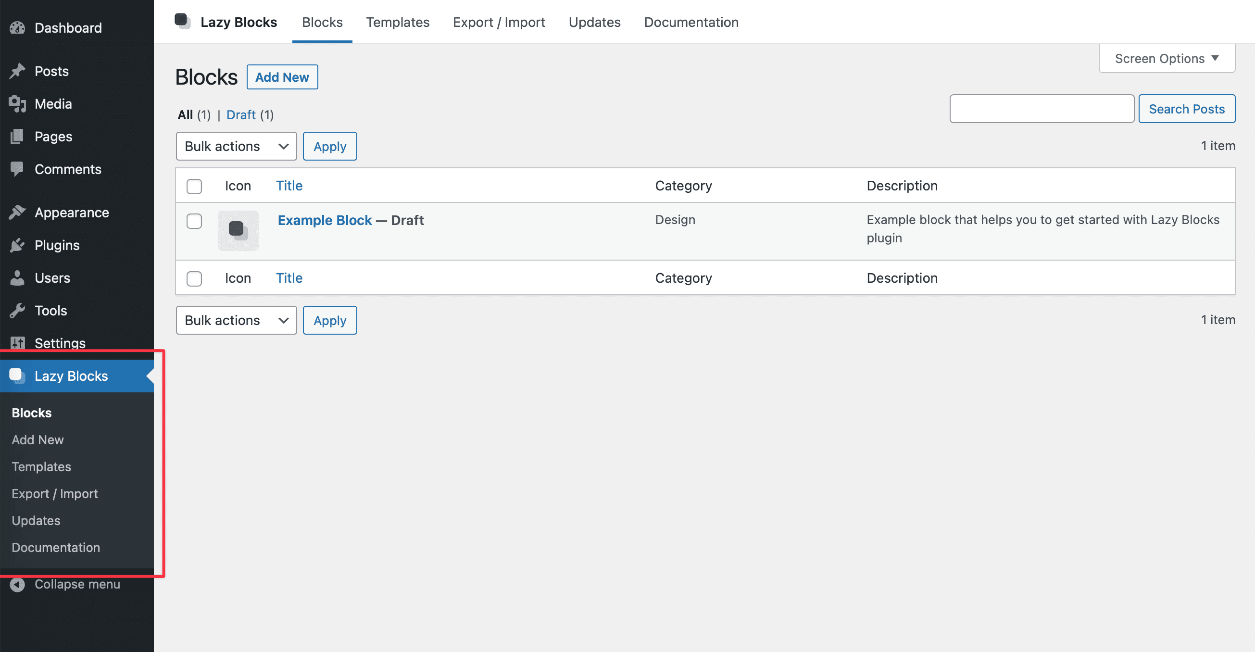Click inside the search posts input field
This screenshot has height=652, width=1255.
1042,108
